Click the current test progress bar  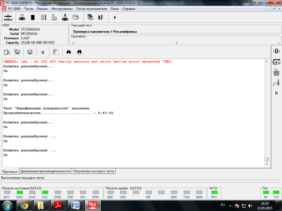[x=141, y=181]
